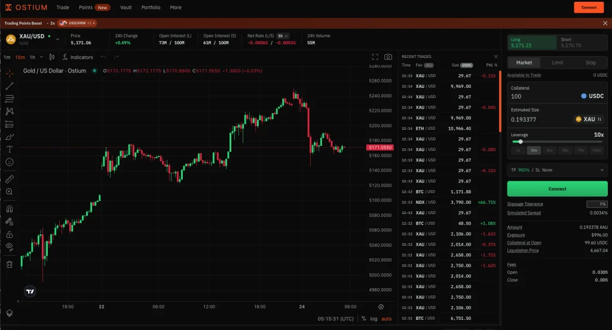Select the trend line drawing tool

(10, 86)
